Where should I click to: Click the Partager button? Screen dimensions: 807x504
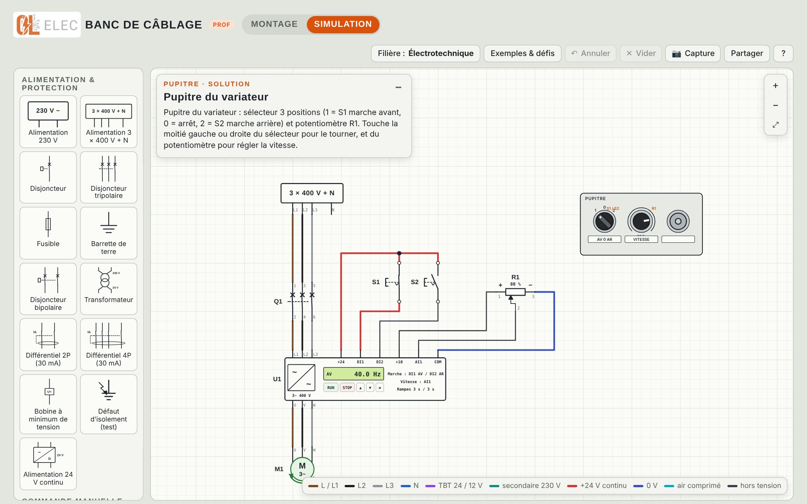pyautogui.click(x=747, y=53)
